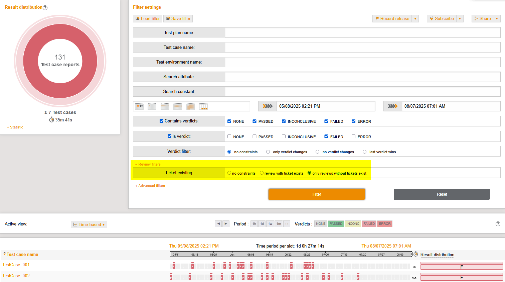The width and height of the screenshot is (505, 282).
Task: Click TestCase_001's result distribution bar
Action: (x=461, y=266)
